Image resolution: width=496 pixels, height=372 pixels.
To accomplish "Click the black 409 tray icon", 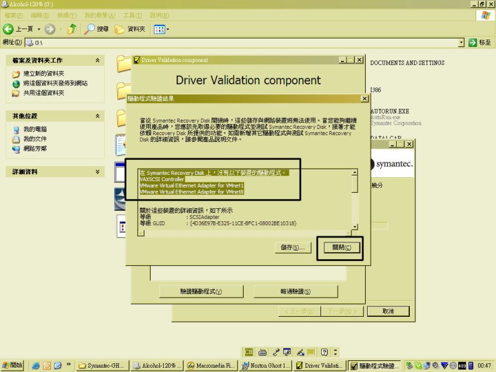I will tap(462, 366).
